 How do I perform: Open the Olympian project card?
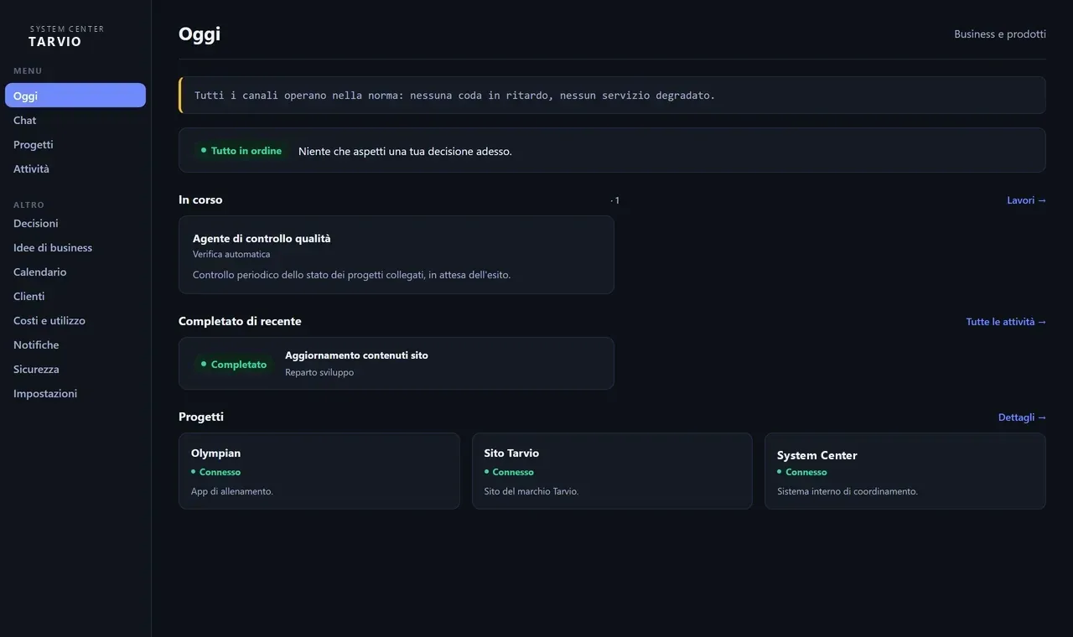point(319,471)
